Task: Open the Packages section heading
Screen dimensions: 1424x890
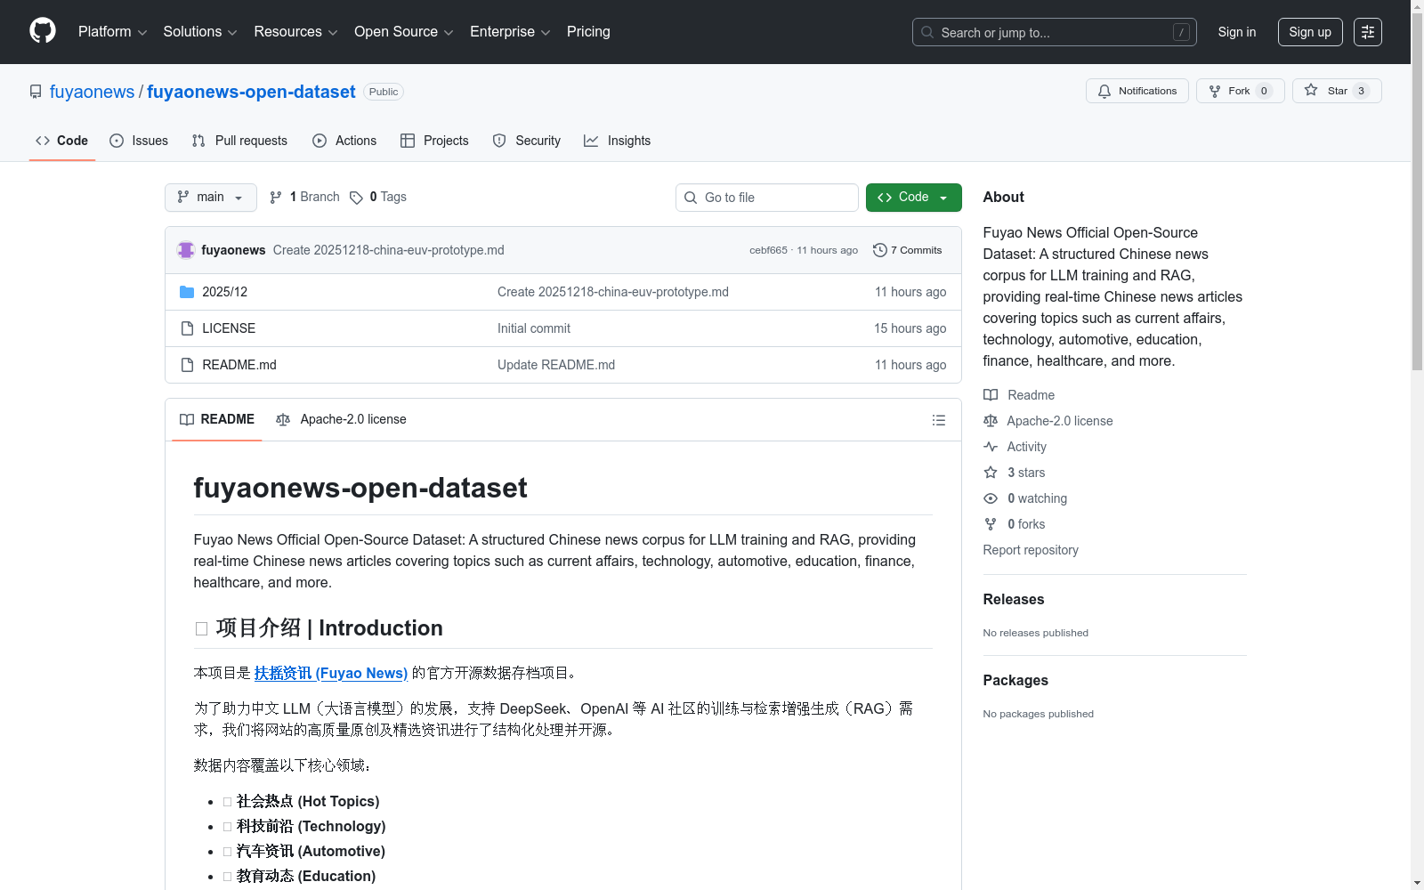Action: click(1015, 680)
